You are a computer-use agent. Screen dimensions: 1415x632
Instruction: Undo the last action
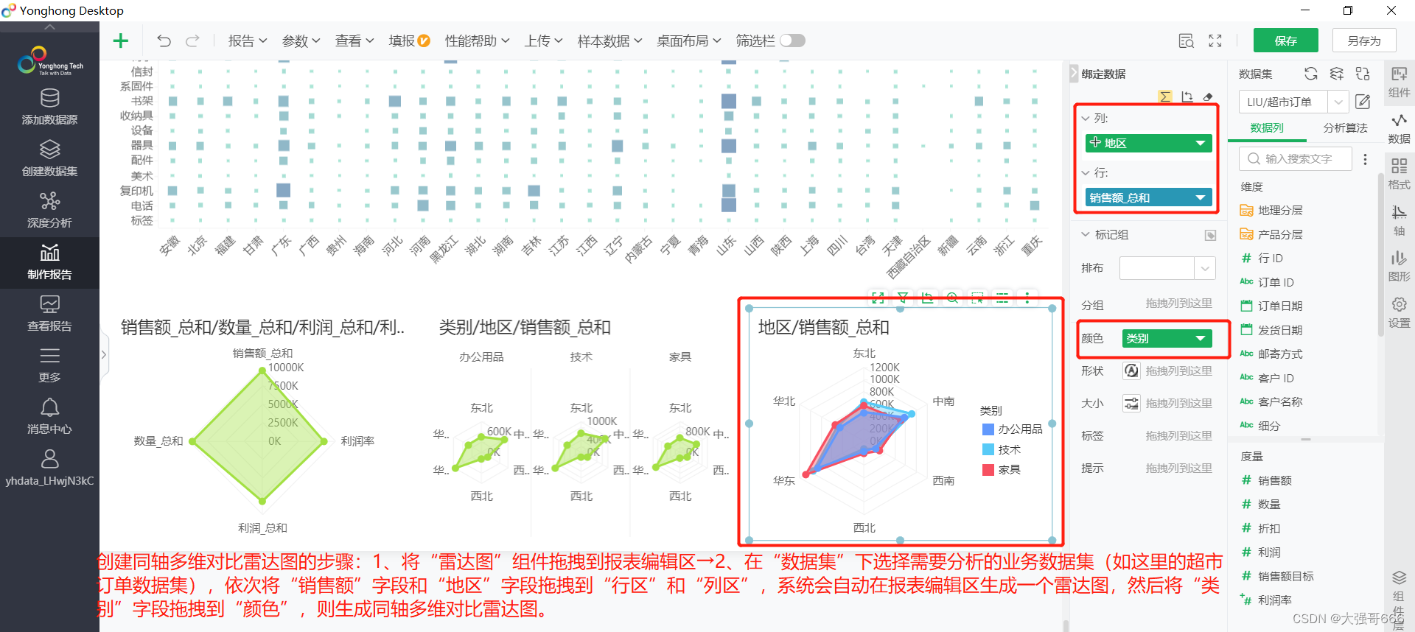tap(164, 41)
